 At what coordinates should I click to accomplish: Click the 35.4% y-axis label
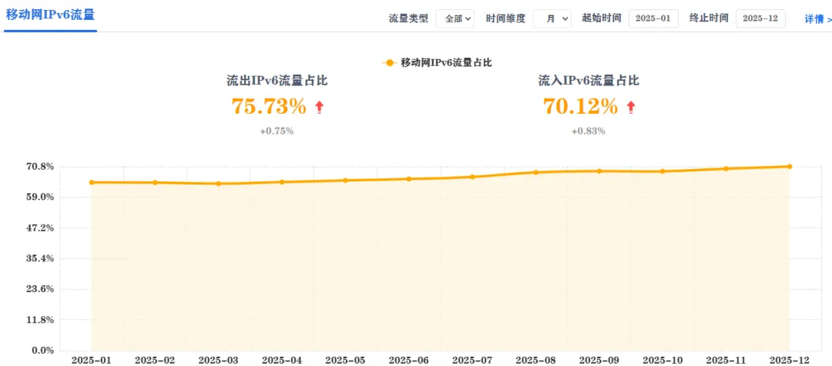(x=40, y=258)
